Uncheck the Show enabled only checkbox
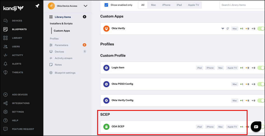 (106, 5)
